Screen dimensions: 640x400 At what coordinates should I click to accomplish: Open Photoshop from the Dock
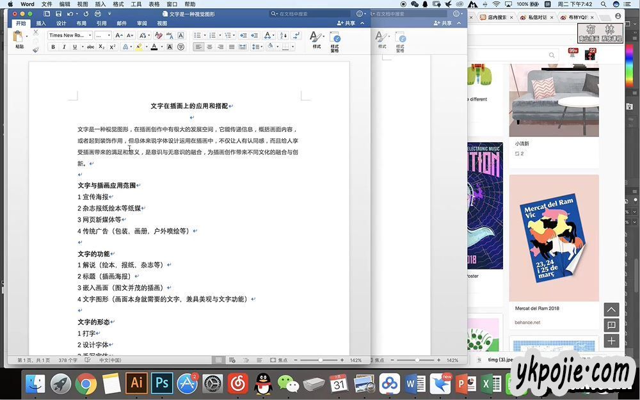[x=162, y=383]
